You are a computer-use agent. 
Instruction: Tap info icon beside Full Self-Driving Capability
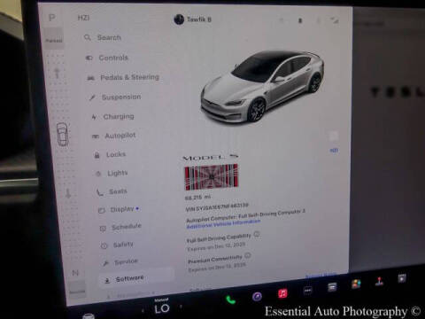[x=257, y=235]
